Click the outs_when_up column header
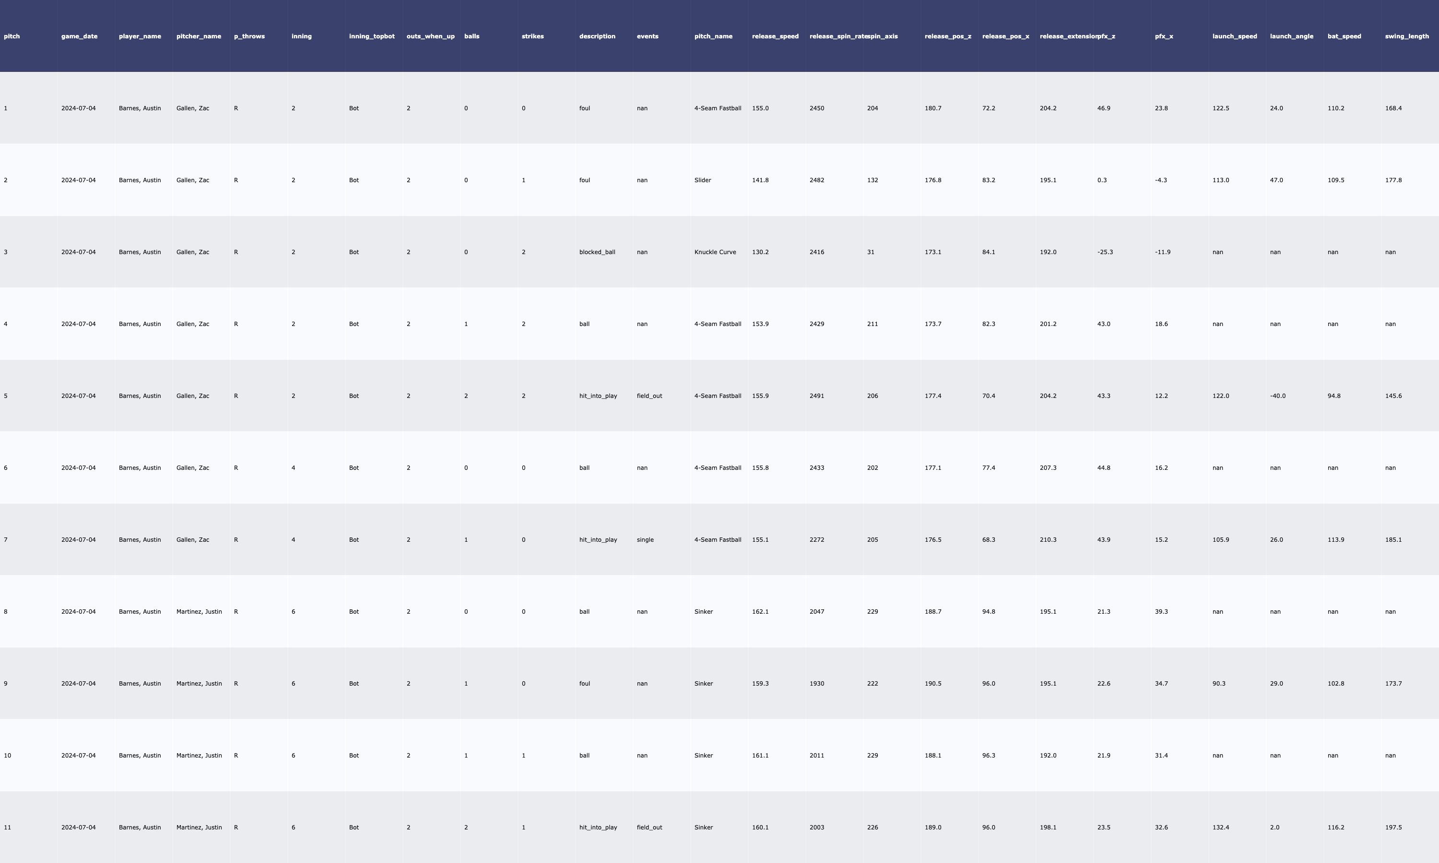The image size is (1439, 863). click(x=430, y=36)
